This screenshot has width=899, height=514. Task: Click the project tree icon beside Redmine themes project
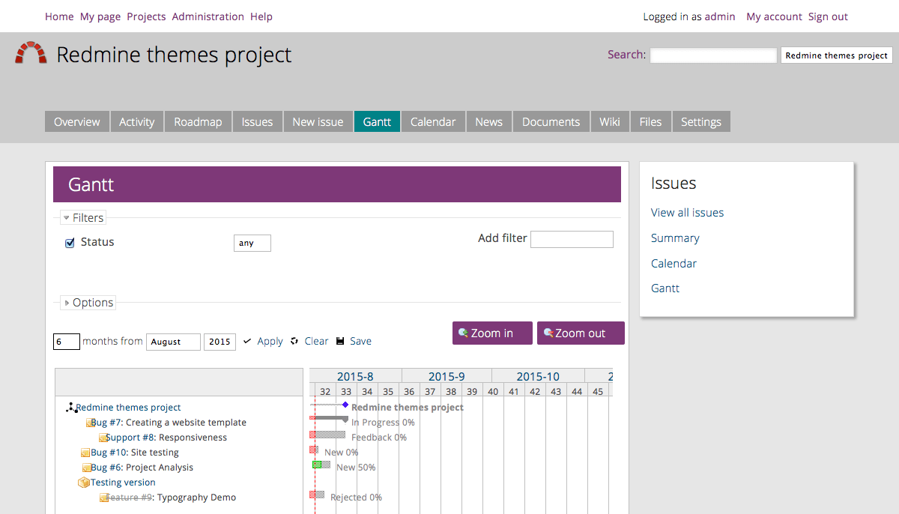pos(72,408)
